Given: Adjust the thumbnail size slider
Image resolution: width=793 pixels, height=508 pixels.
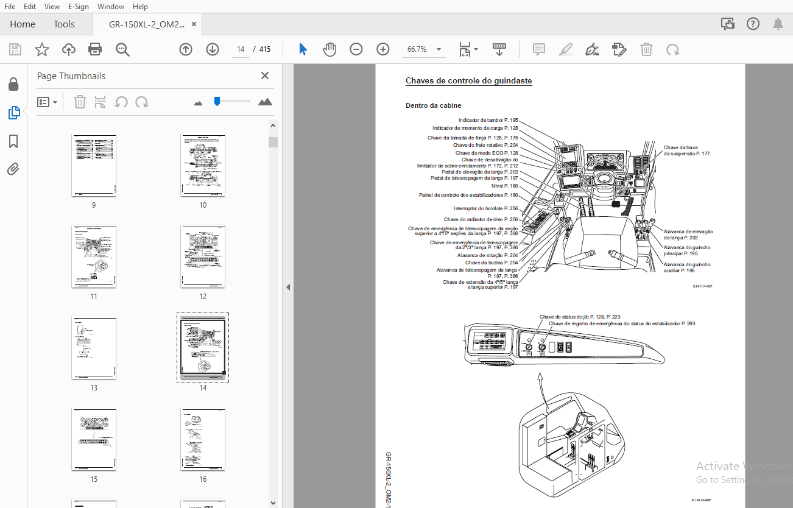Looking at the screenshot, I should point(216,102).
